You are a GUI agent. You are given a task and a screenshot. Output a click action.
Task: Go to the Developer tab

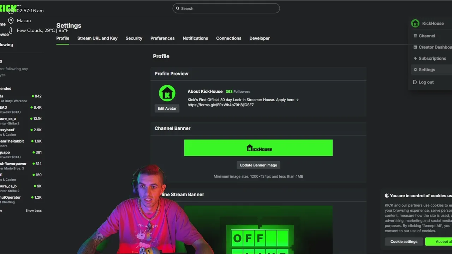260,38
